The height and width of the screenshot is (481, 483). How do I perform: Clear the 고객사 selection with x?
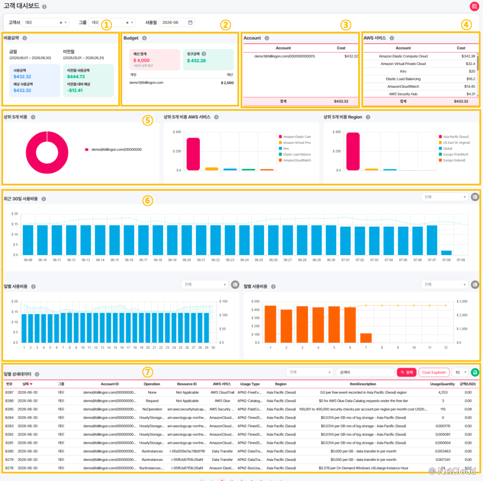pos(61,23)
